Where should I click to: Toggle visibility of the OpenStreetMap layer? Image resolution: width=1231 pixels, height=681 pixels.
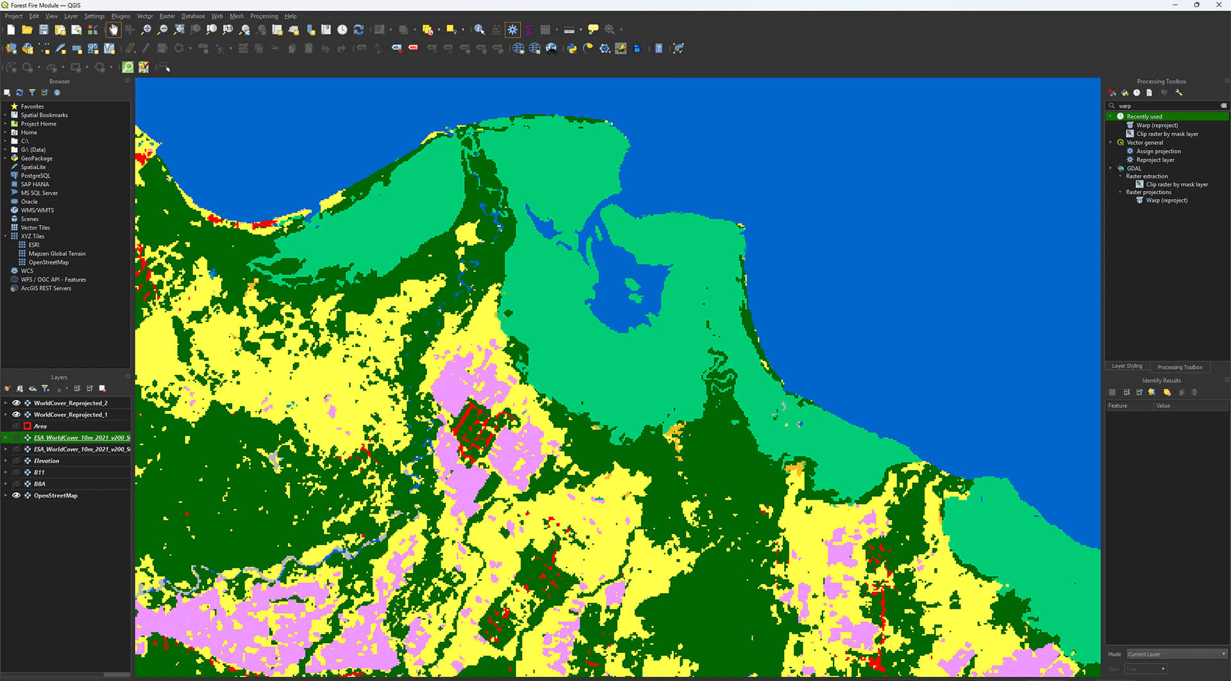point(17,496)
